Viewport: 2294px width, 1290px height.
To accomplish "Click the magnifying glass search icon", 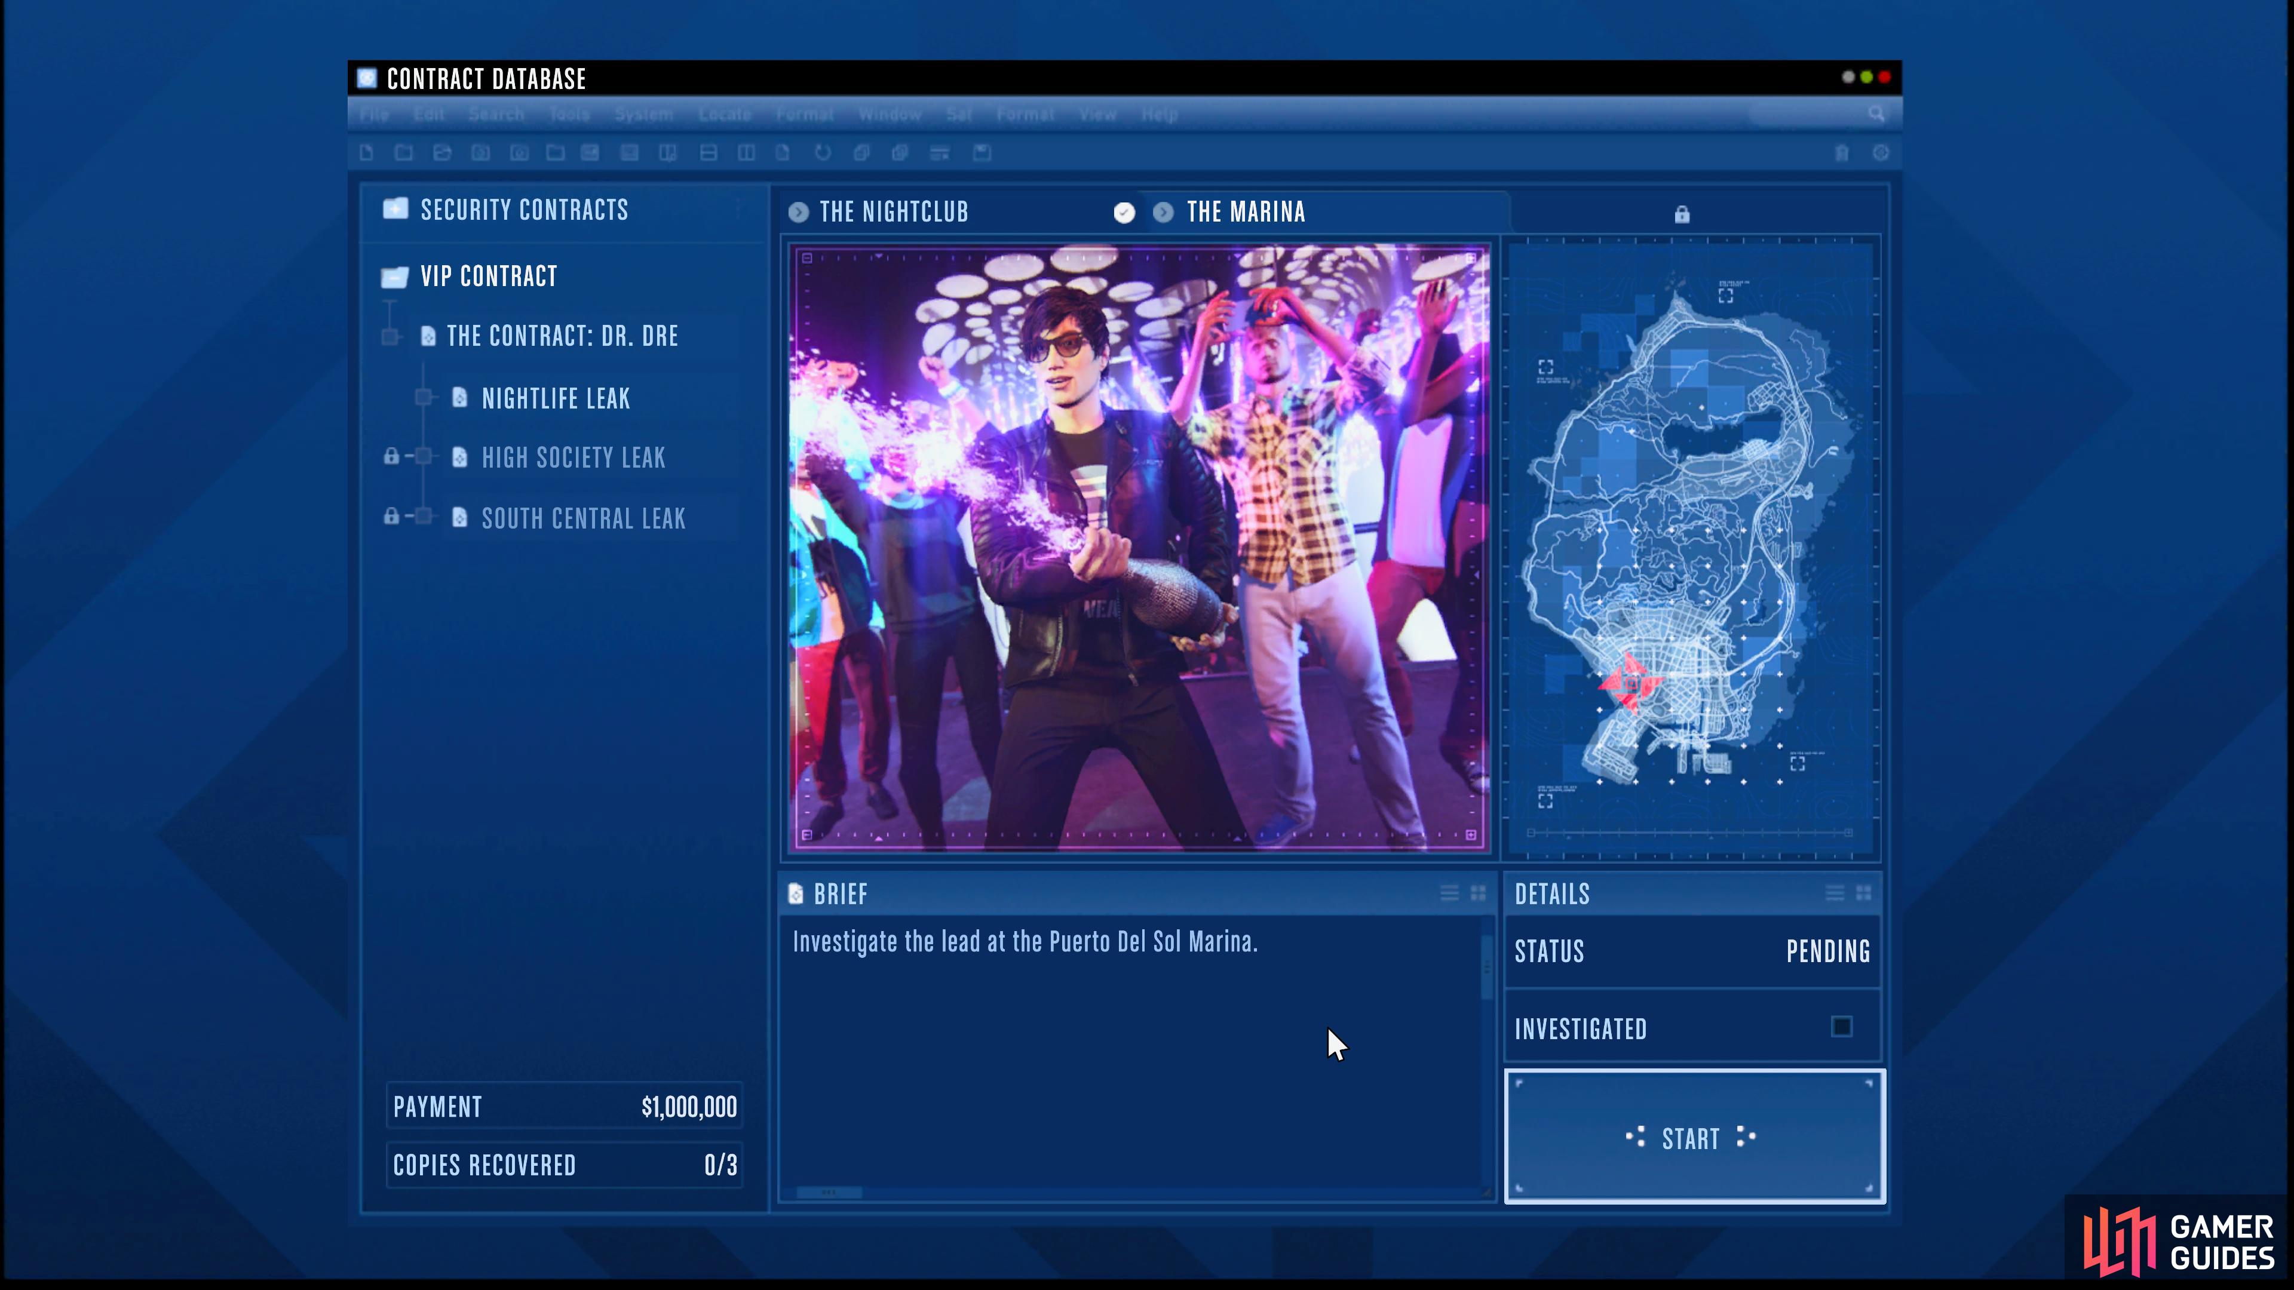I will coord(1876,114).
